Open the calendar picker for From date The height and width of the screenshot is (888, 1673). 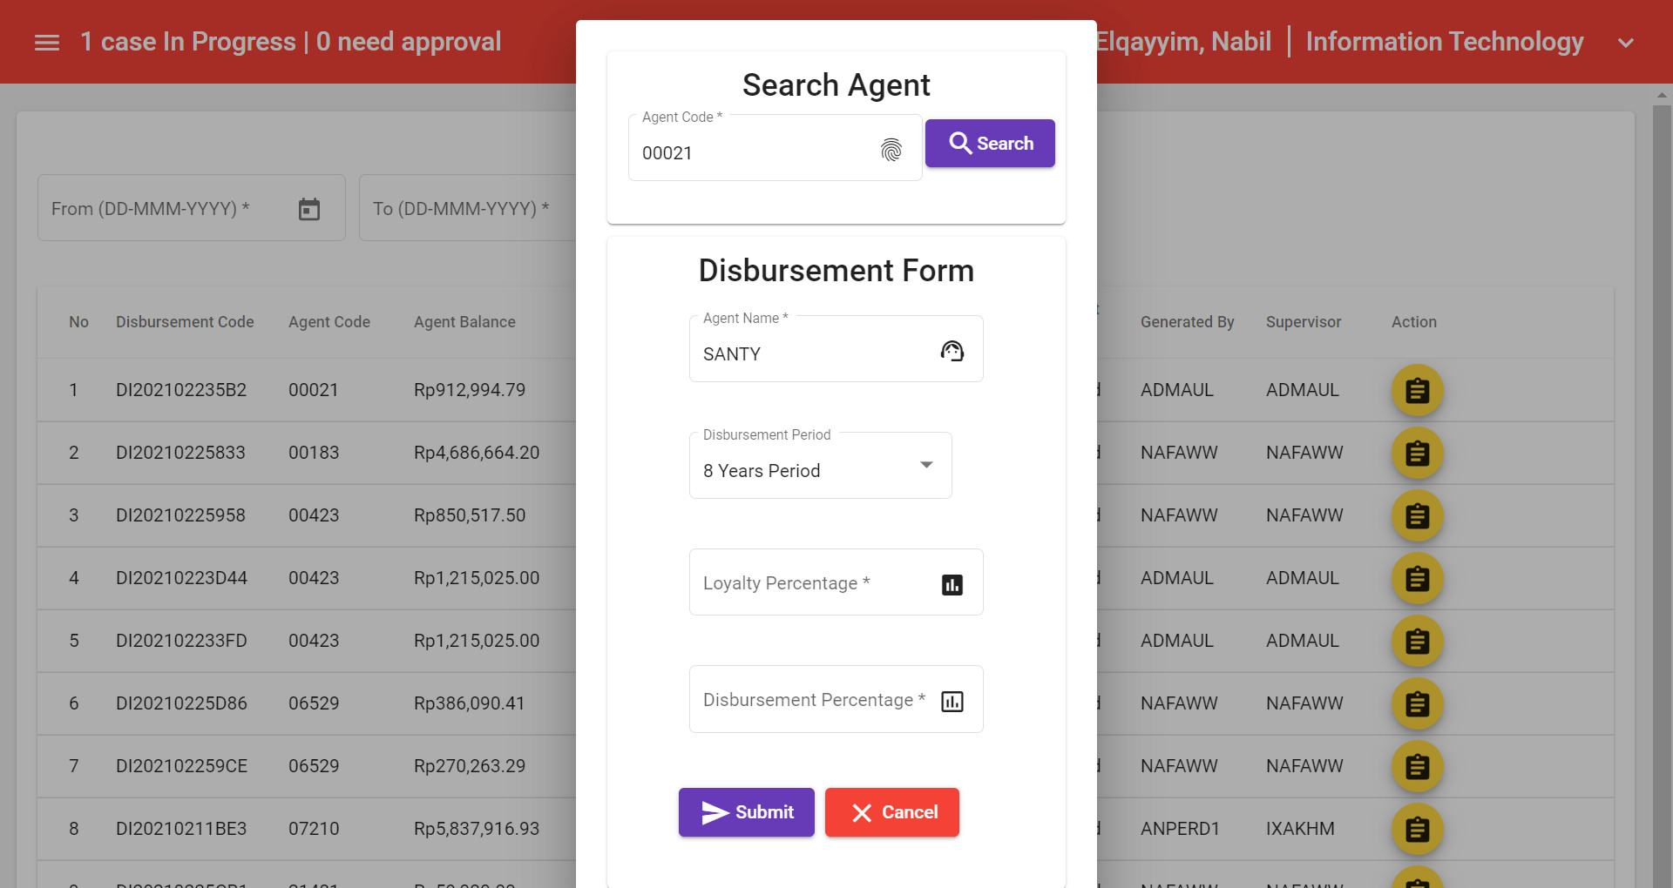tap(309, 207)
